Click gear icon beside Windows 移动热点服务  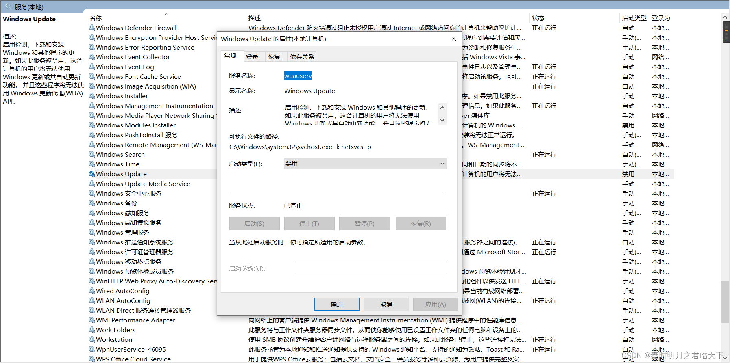point(92,261)
